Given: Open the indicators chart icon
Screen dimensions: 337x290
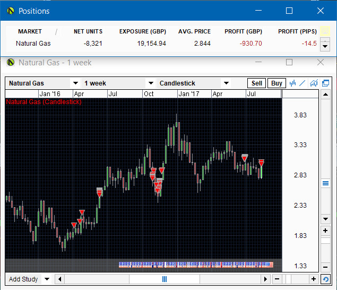Looking at the screenshot, I should (x=314, y=83).
